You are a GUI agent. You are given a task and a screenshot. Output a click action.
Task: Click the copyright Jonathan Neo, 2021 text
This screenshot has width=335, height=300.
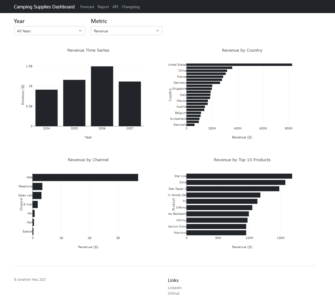click(30, 279)
